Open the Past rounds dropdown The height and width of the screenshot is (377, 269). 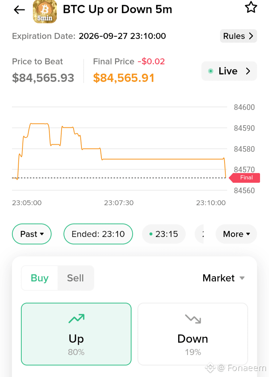pyautogui.click(x=32, y=234)
